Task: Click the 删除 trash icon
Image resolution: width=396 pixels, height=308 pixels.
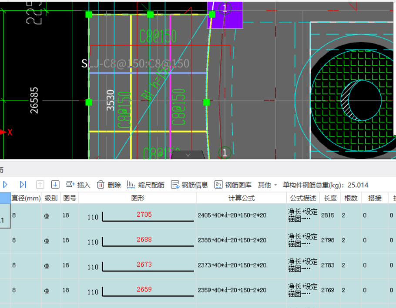Action: coord(101,185)
